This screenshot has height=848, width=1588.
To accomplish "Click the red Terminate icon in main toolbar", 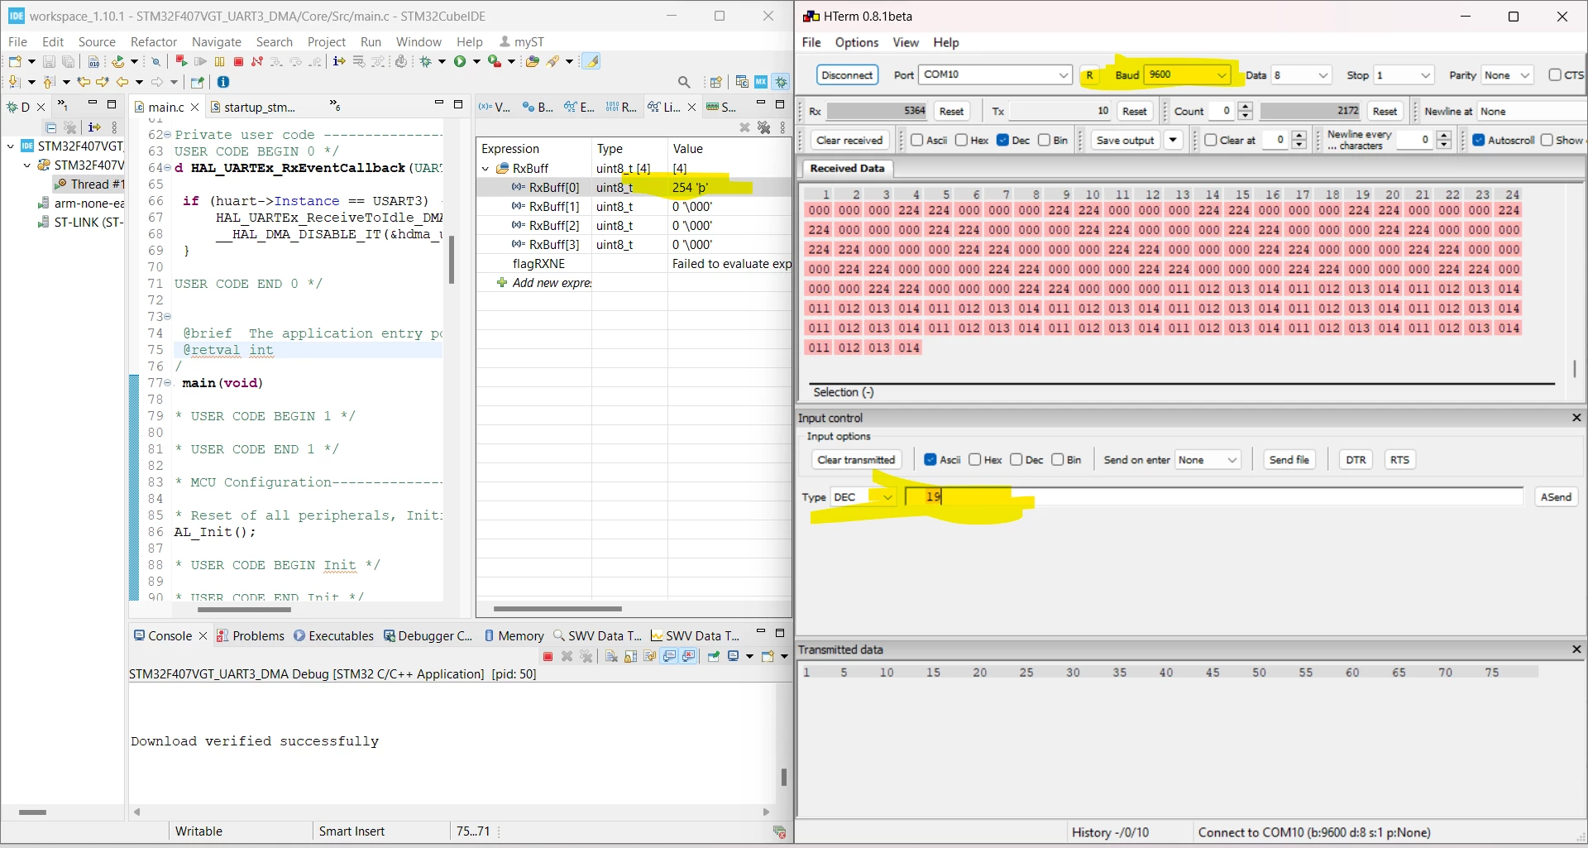I will 238,61.
